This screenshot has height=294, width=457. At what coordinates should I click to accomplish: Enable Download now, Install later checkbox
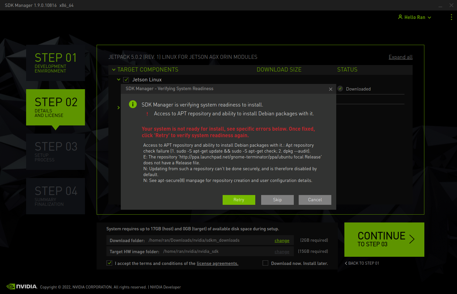(x=265, y=263)
